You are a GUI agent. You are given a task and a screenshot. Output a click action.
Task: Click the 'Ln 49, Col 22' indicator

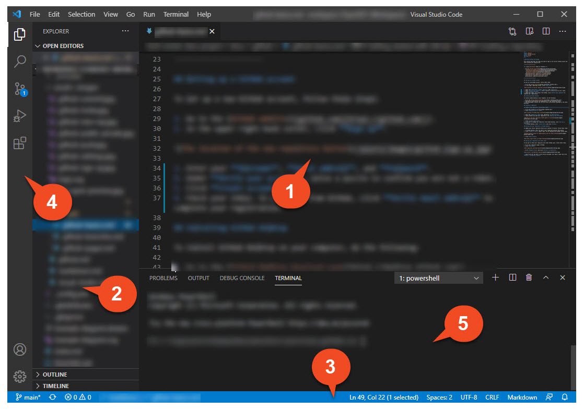384,397
